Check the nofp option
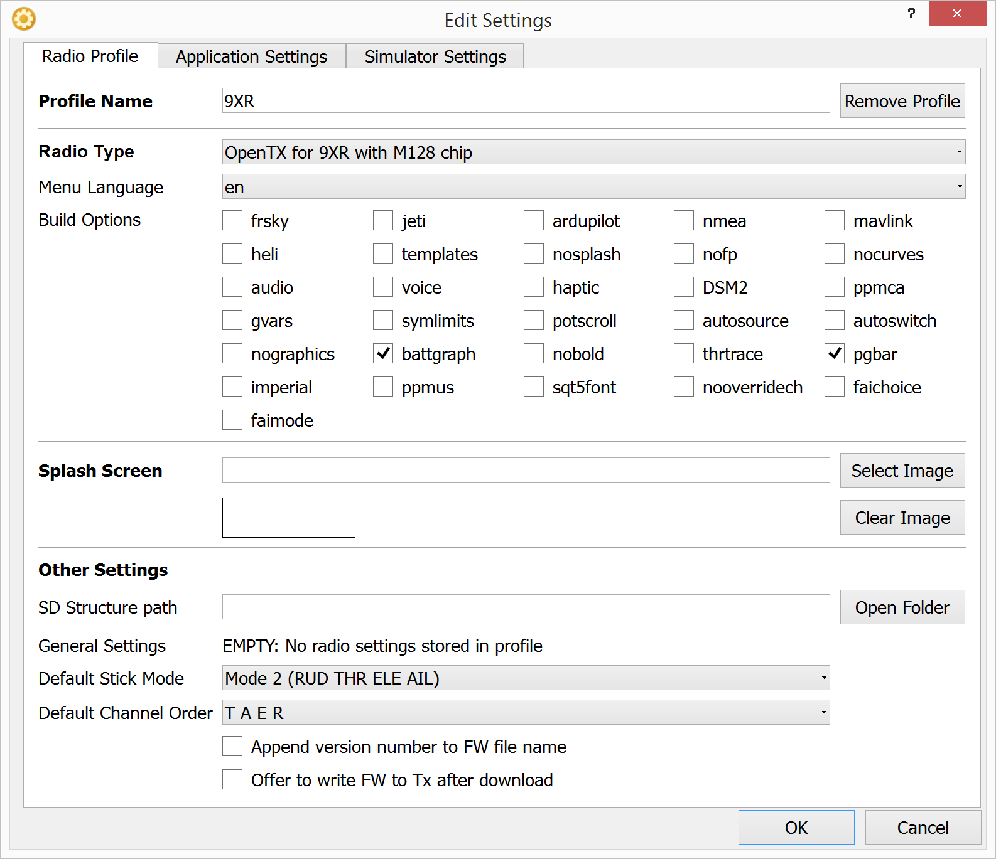Viewport: 996px width, 859px height. point(684,253)
